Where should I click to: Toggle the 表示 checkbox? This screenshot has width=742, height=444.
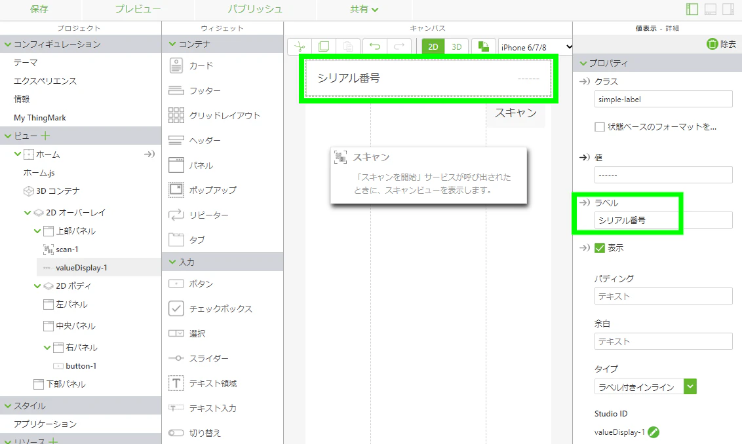point(600,248)
